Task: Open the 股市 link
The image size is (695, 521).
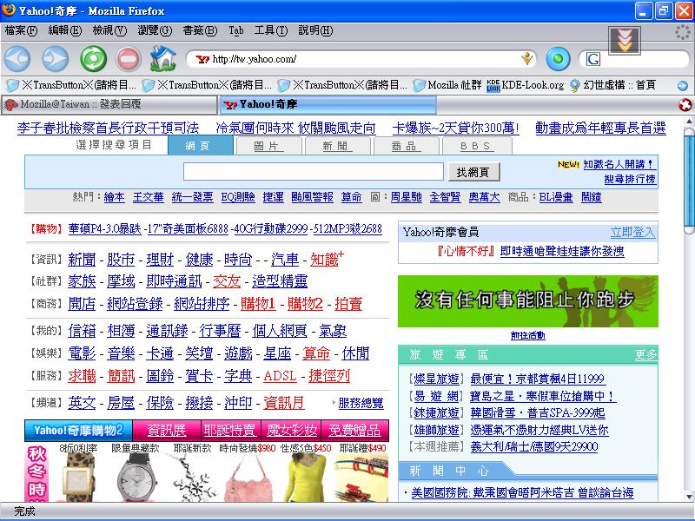Action: click(x=121, y=260)
